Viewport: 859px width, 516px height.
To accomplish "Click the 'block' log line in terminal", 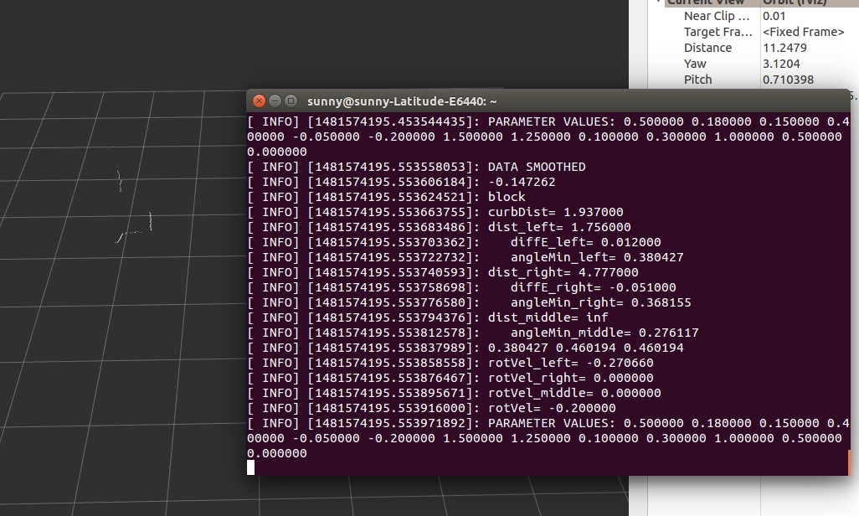I will click(507, 197).
